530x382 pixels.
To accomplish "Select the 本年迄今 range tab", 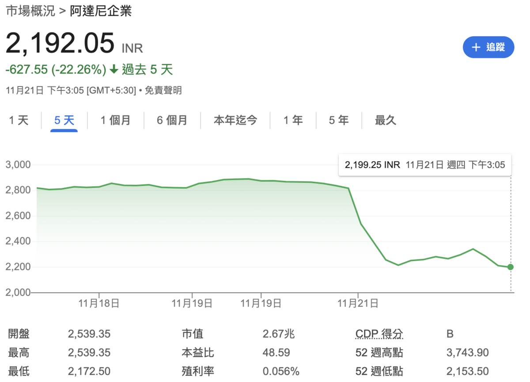I will [x=235, y=120].
